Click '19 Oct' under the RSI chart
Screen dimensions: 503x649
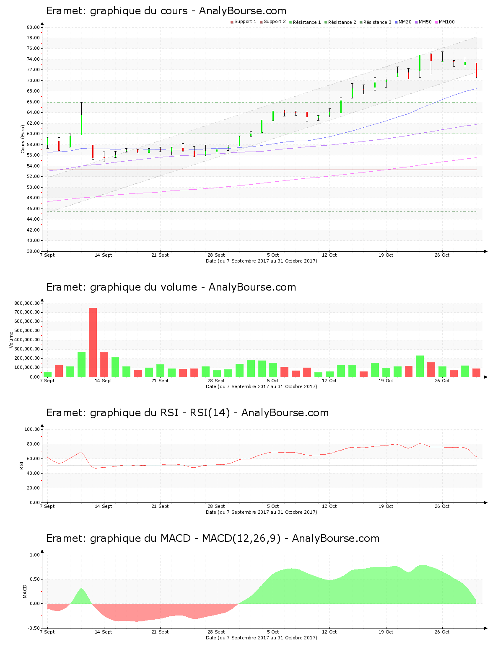click(x=386, y=506)
